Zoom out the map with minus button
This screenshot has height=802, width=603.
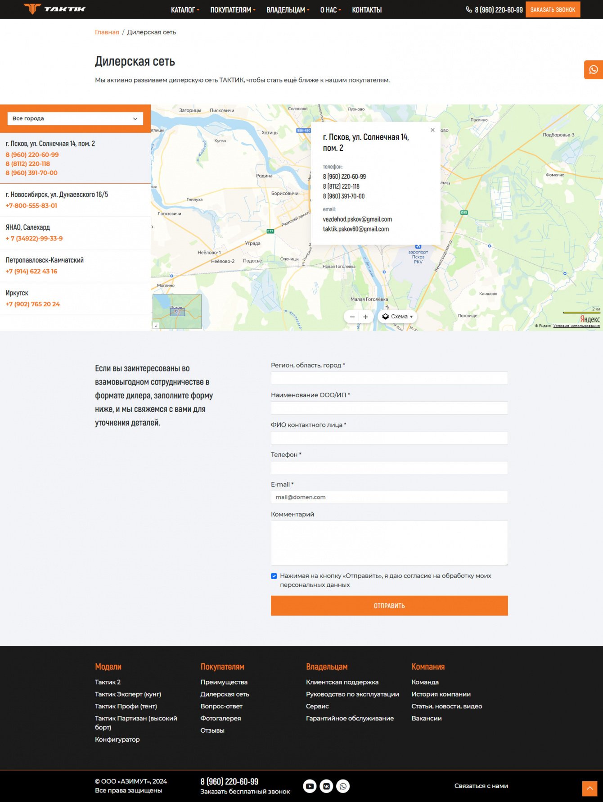(352, 317)
